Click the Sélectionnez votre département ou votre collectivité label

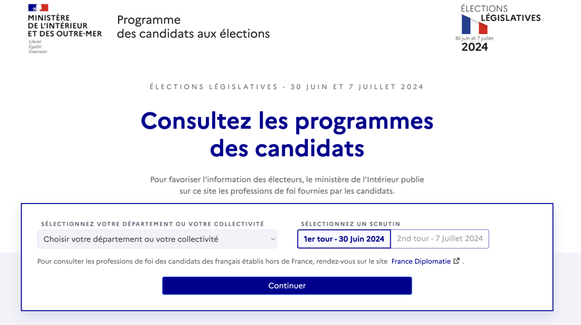(x=153, y=224)
